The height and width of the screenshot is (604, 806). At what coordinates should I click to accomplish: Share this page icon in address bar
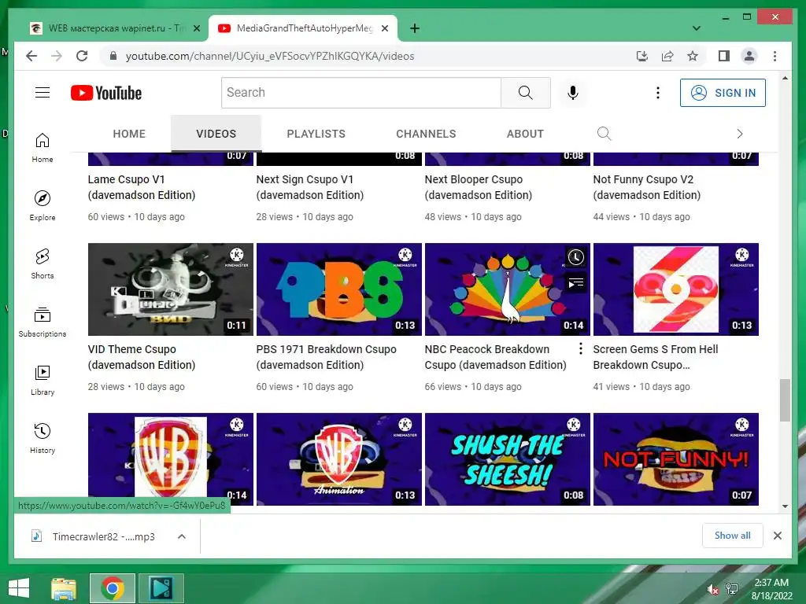667,56
